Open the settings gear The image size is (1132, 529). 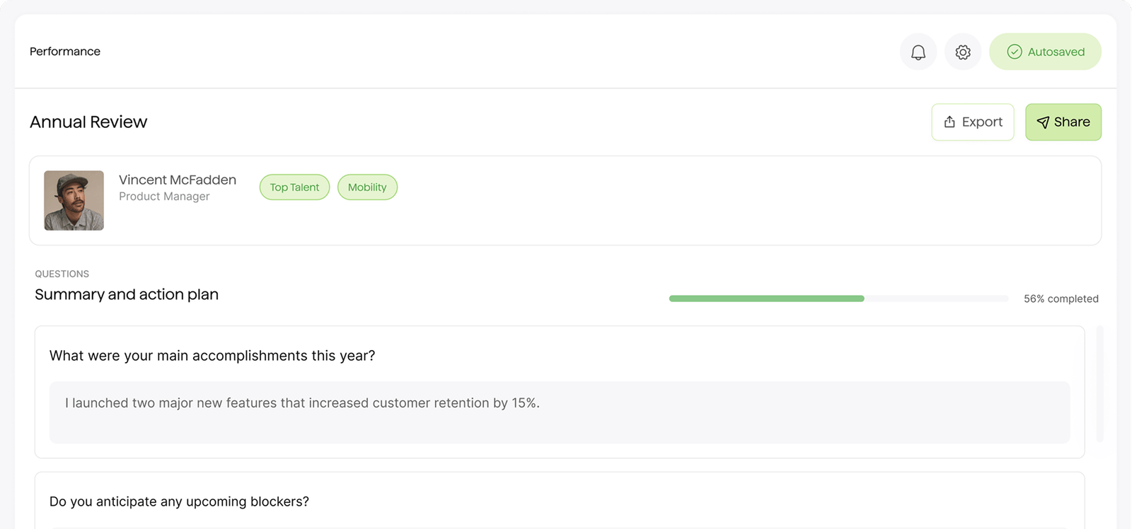point(962,52)
